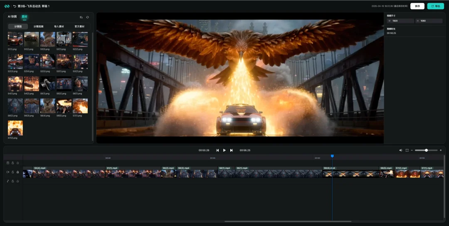The width and height of the screenshot is (449, 226).
Task: Enter fullscreen preview mode
Action: (x=407, y=150)
